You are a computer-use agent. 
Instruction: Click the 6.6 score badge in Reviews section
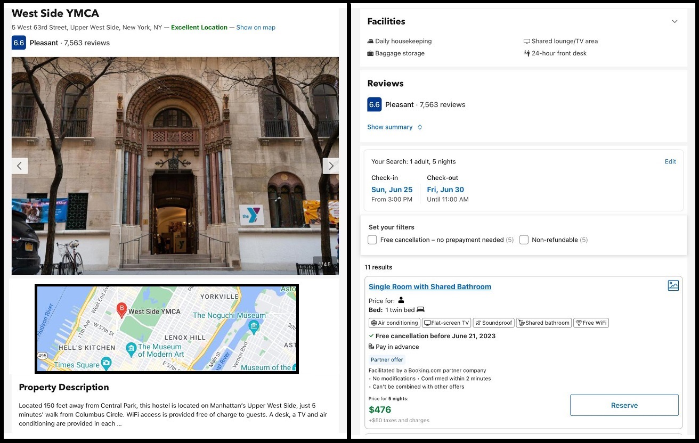point(375,104)
